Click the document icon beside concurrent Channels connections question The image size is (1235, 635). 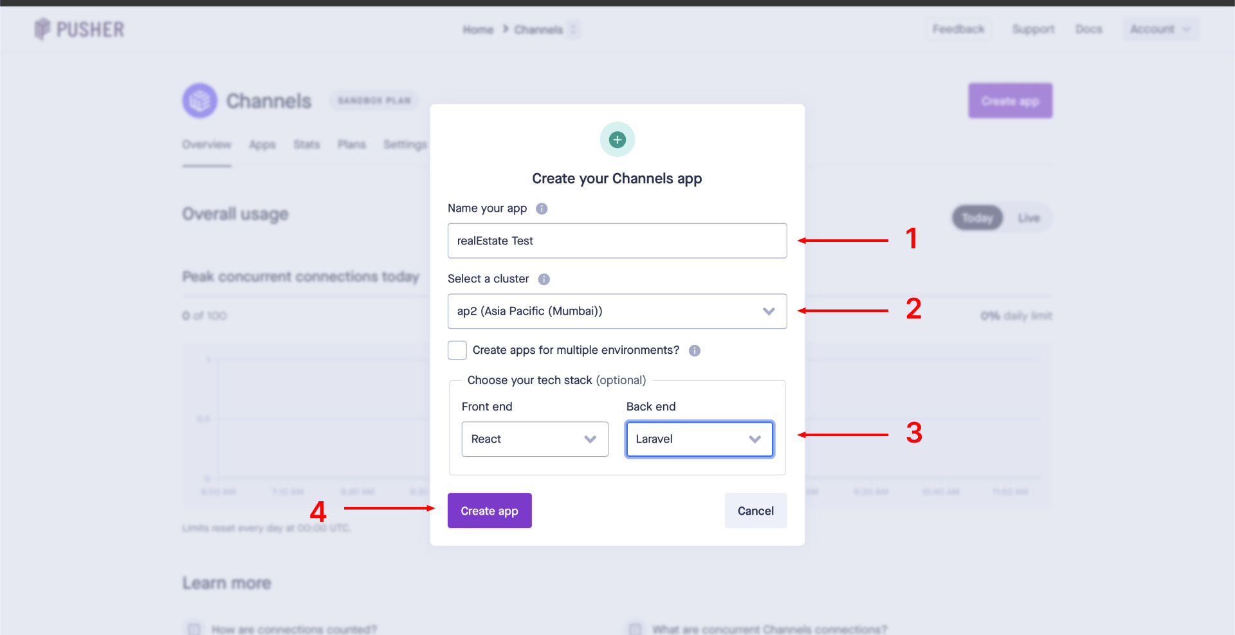[635, 629]
